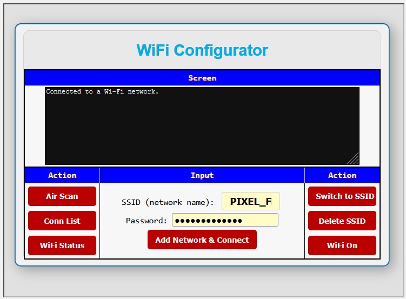Open the Conn List
The image size is (406, 299).
click(x=62, y=221)
